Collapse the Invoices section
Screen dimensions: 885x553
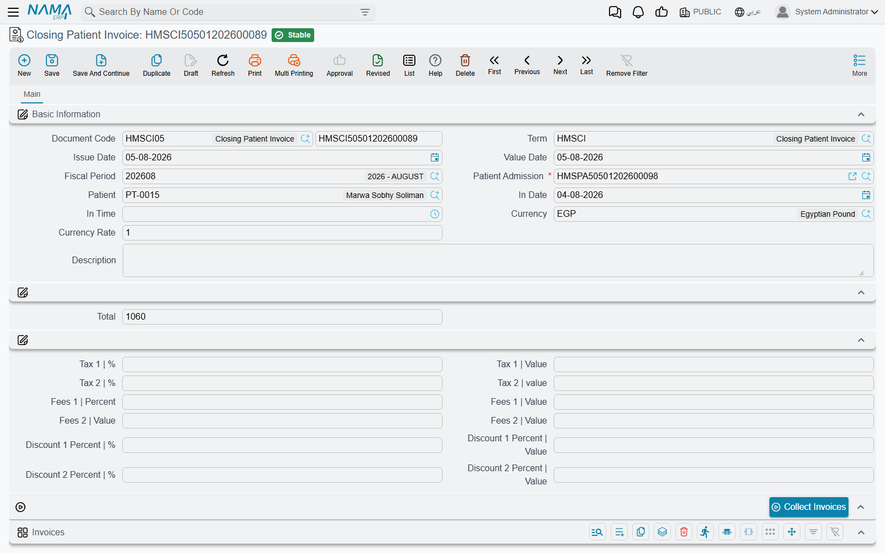861,533
